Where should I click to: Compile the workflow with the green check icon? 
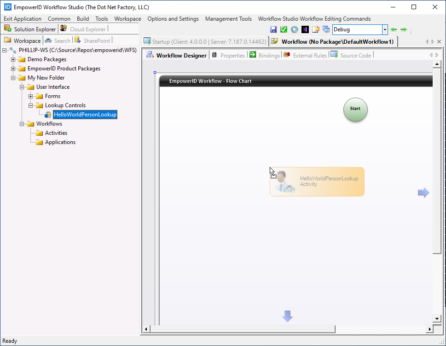284,29
